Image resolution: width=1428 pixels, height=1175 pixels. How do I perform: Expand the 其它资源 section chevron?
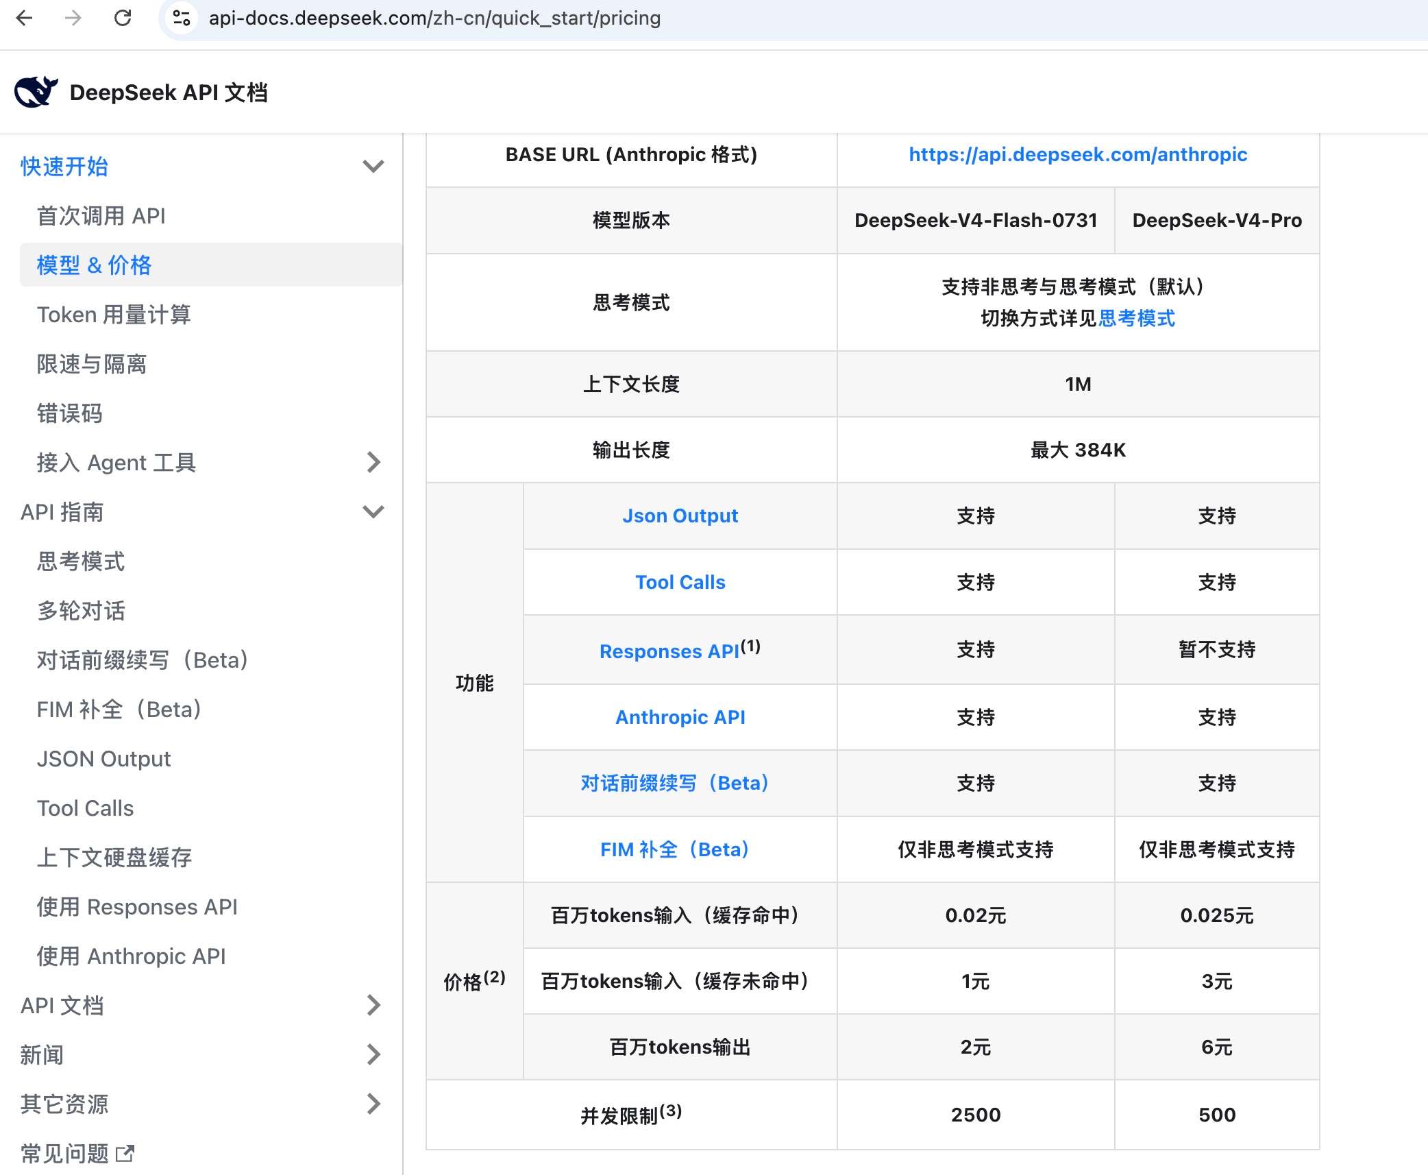coord(373,1104)
